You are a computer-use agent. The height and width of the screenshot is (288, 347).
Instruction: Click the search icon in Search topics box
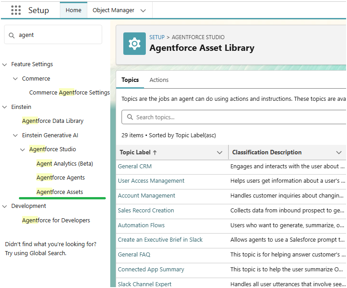130,117
